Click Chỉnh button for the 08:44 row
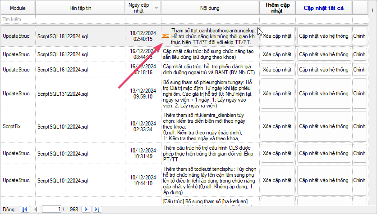Image resolution: width=377 pixels, height=214 pixels. (360, 54)
